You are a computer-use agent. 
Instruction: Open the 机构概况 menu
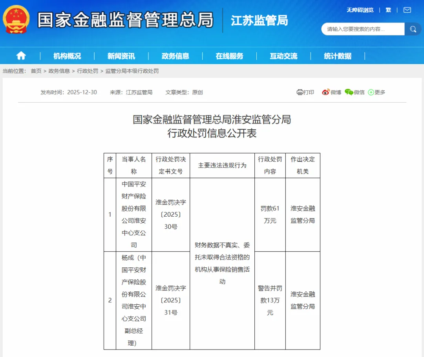pos(67,56)
